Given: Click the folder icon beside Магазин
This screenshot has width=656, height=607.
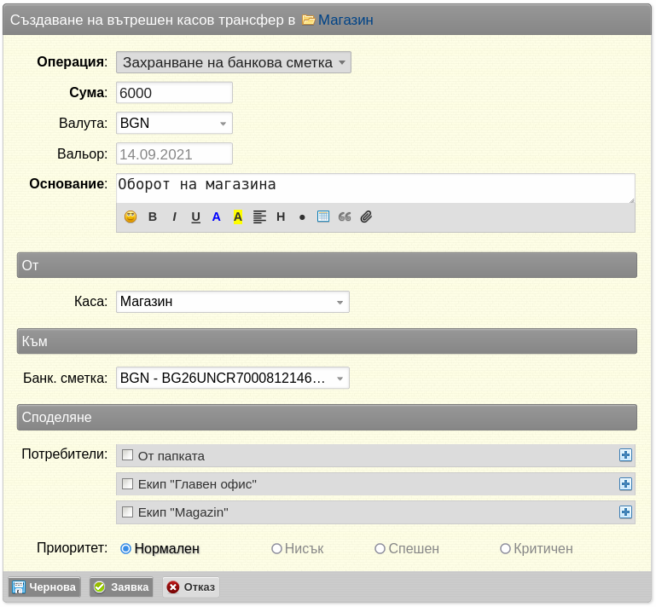Looking at the screenshot, I should 308,20.
